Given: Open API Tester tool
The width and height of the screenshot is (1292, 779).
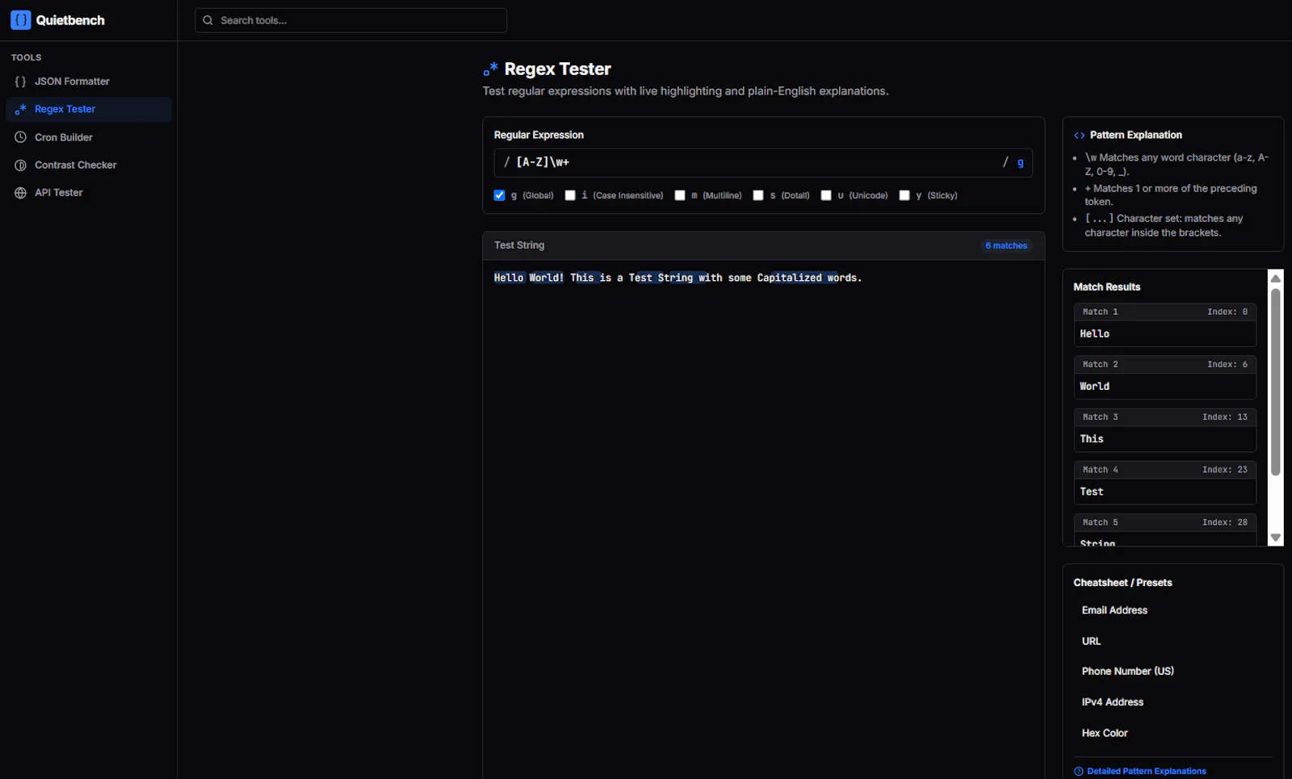Looking at the screenshot, I should click(89, 193).
